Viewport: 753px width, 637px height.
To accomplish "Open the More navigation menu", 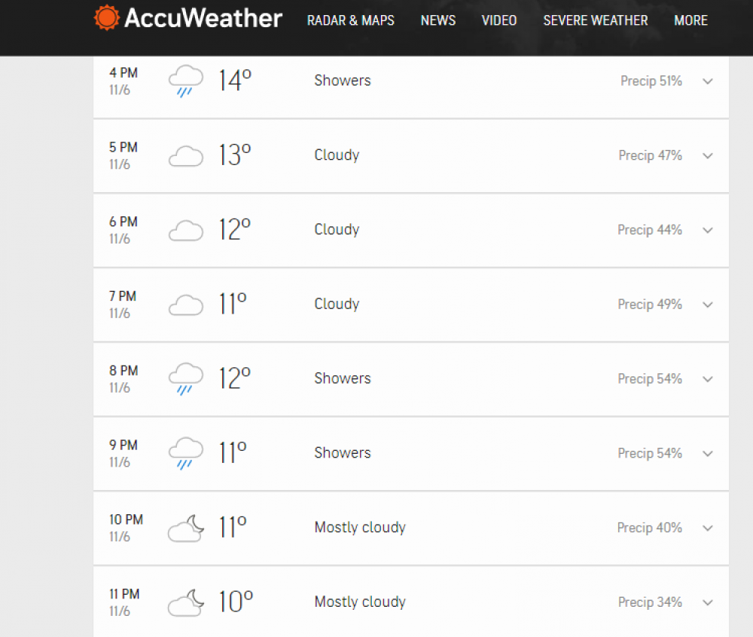I will 691,20.
